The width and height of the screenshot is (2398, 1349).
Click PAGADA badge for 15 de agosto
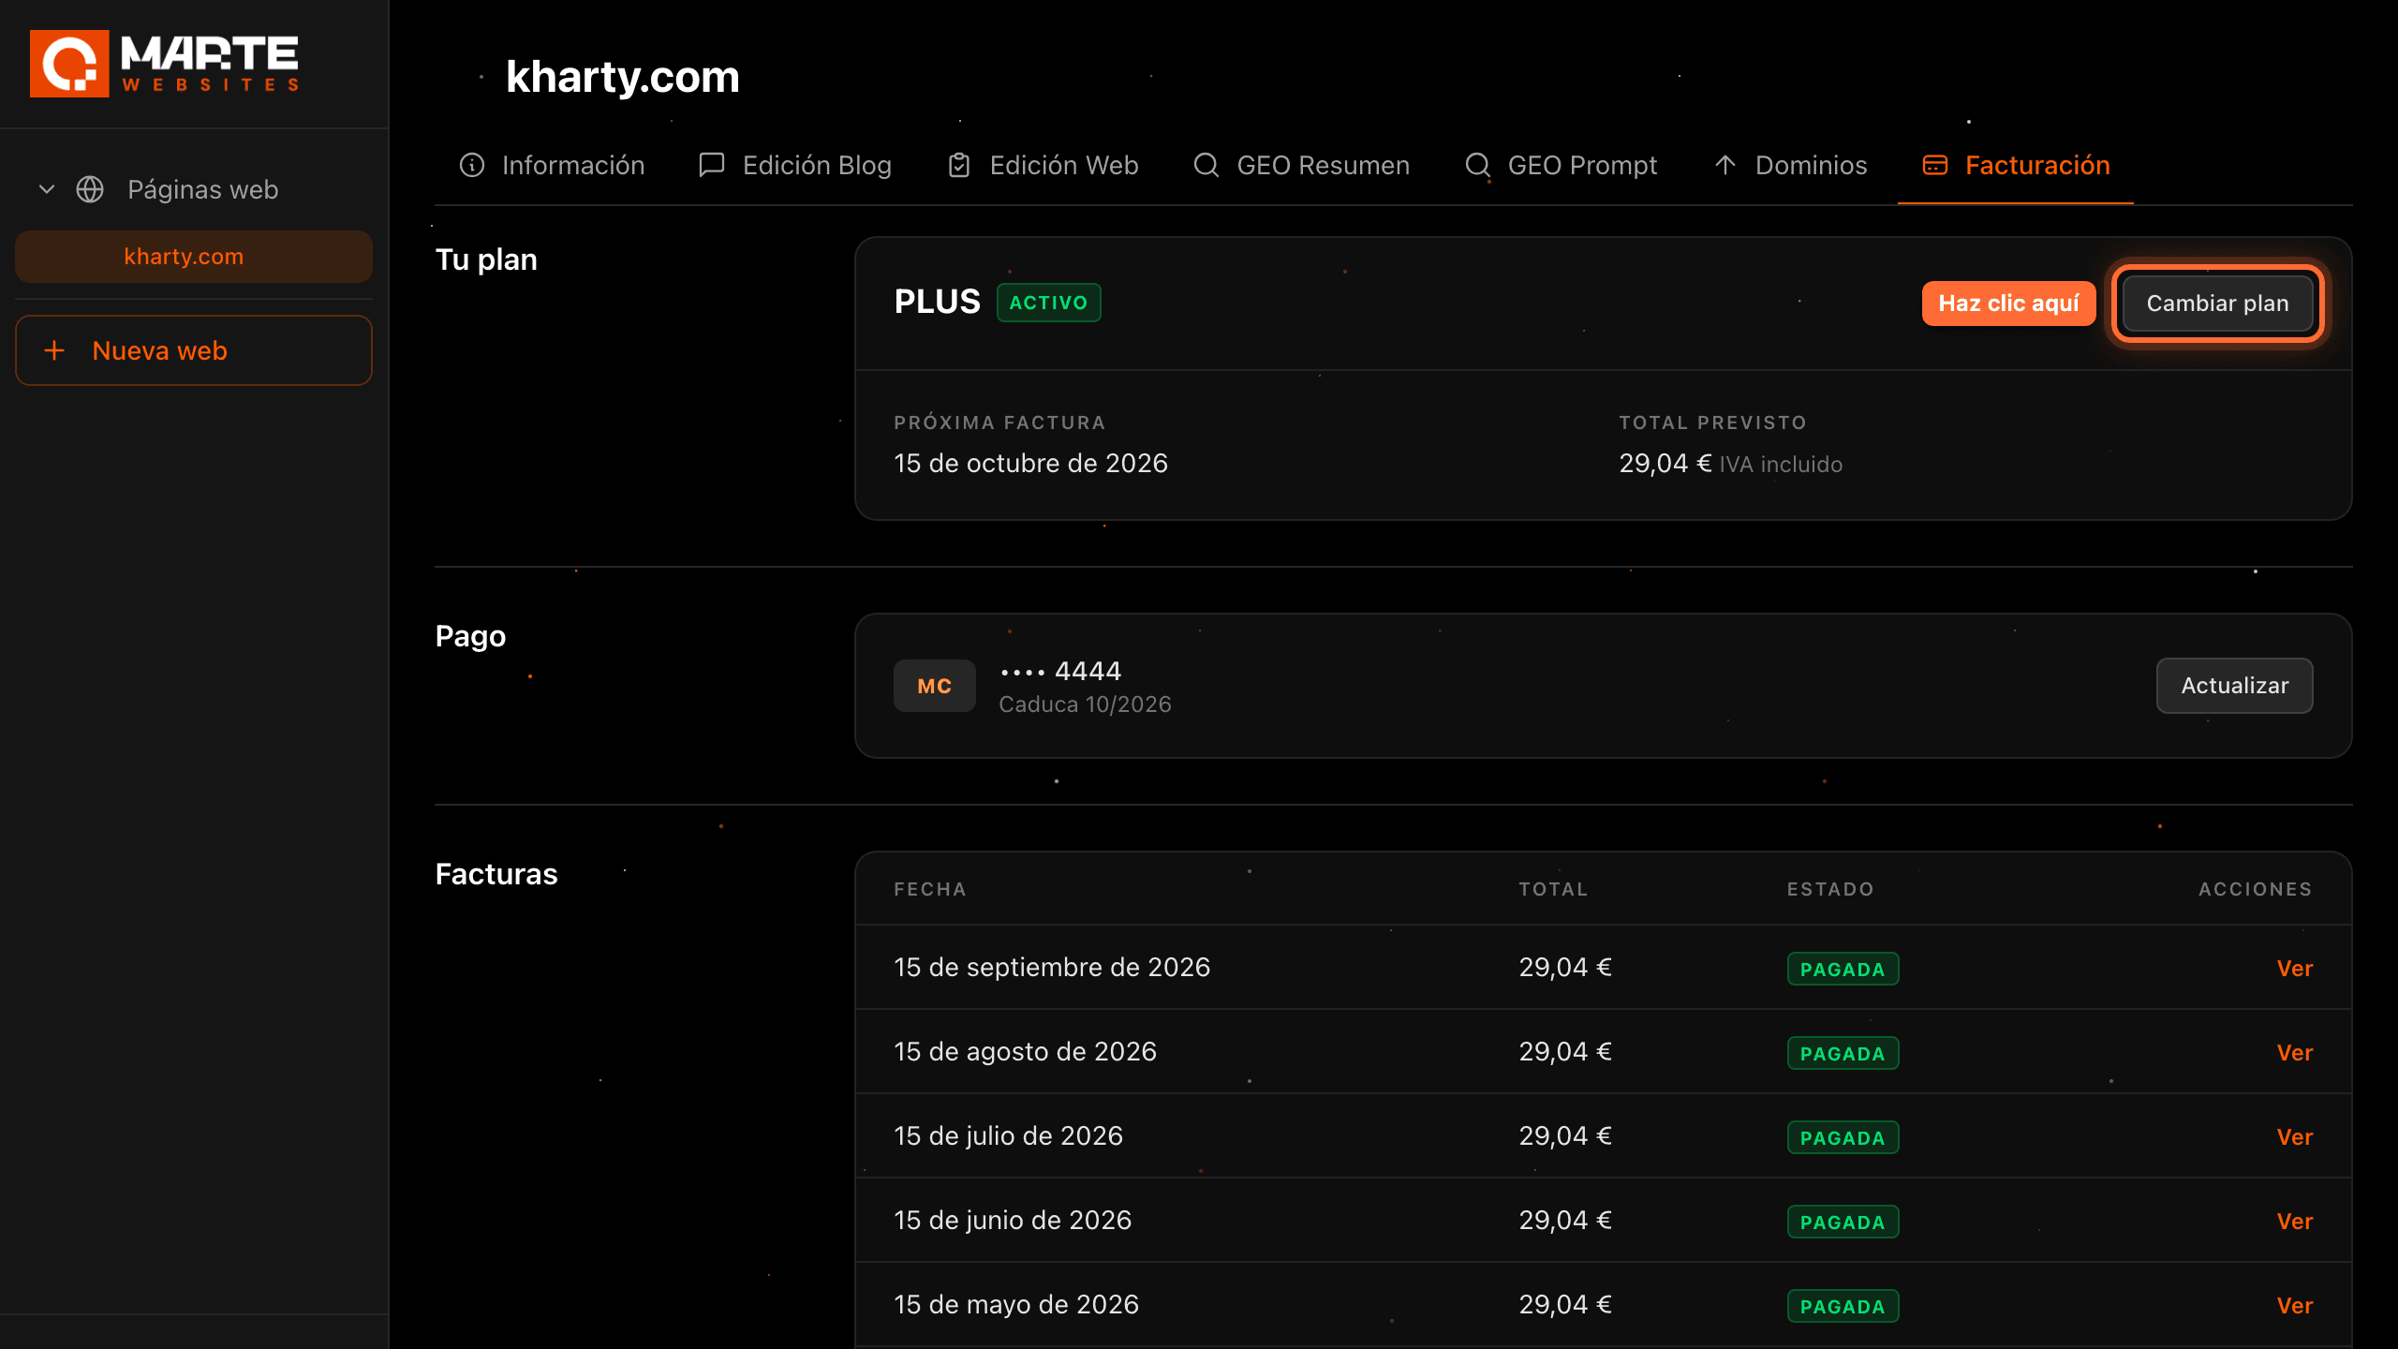click(x=1843, y=1053)
